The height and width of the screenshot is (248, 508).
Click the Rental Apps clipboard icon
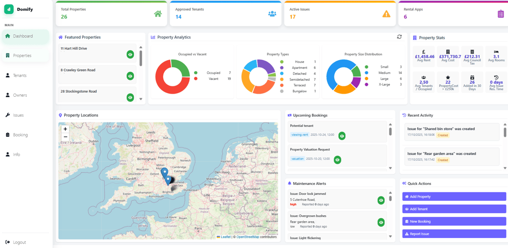501,14
